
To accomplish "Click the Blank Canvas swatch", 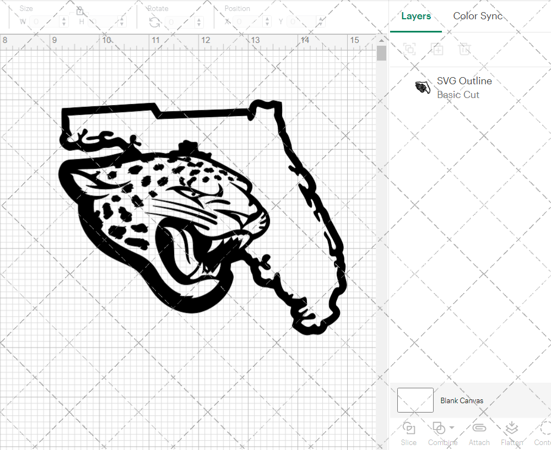I will (415, 400).
